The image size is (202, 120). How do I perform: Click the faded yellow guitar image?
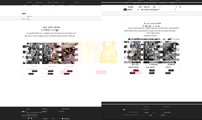click(x=108, y=52)
